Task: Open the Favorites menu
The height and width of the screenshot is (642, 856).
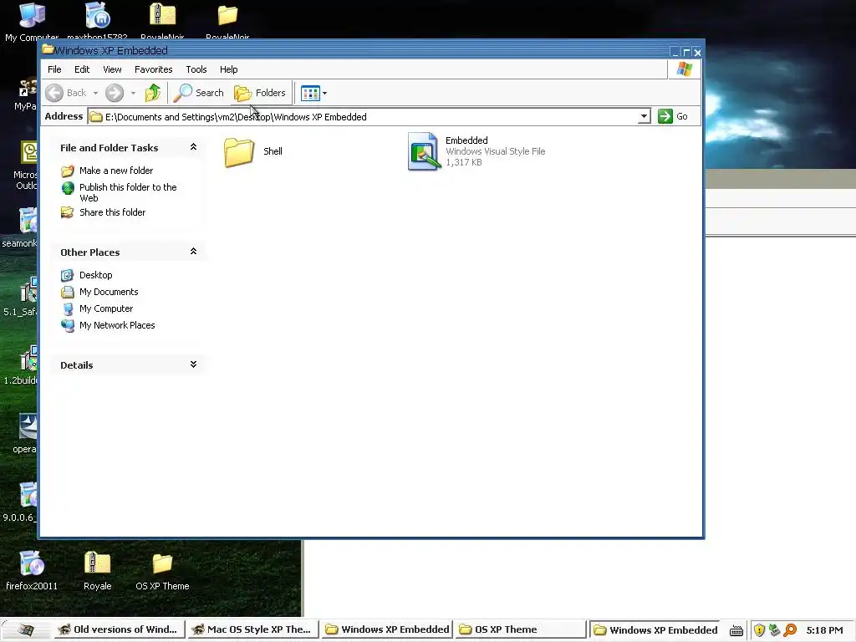Action: [154, 69]
